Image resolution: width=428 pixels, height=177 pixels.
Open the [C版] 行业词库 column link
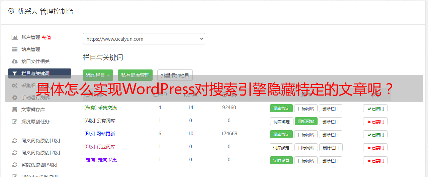click(x=100, y=147)
